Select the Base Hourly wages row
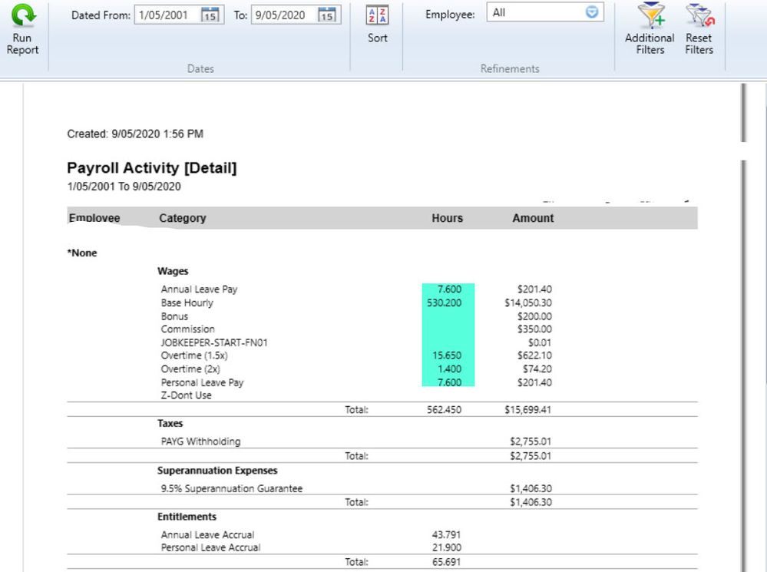 (187, 303)
